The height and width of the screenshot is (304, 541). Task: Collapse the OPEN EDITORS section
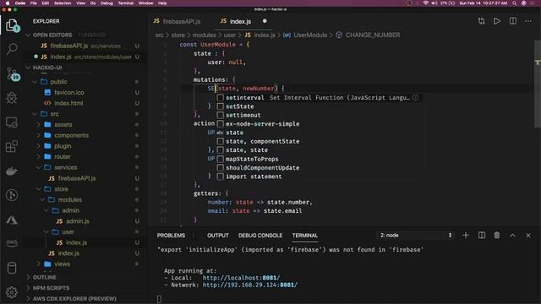click(52, 35)
